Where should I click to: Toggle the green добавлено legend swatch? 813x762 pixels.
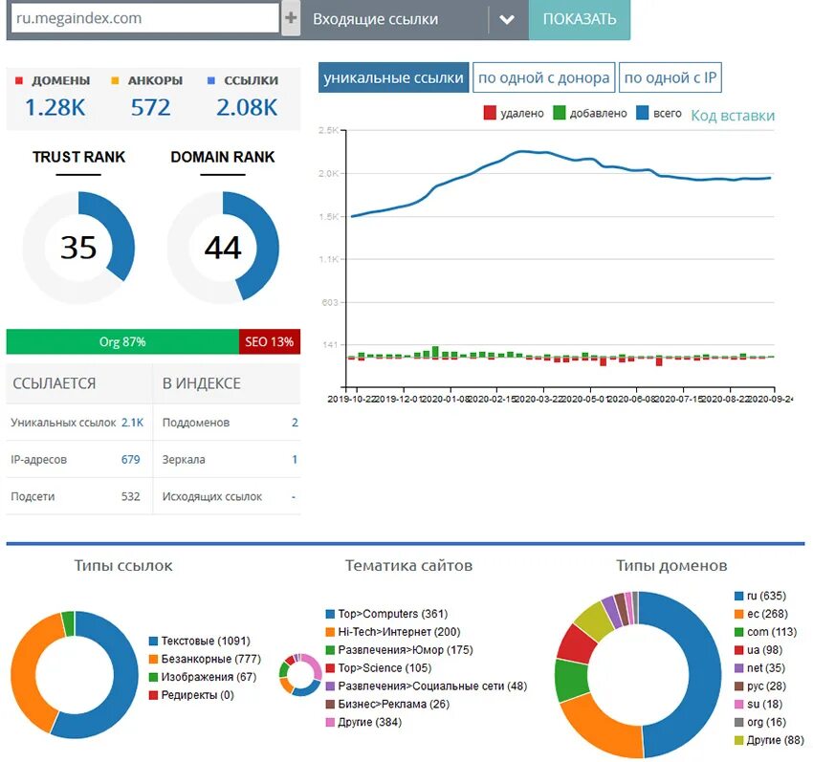pos(559,113)
